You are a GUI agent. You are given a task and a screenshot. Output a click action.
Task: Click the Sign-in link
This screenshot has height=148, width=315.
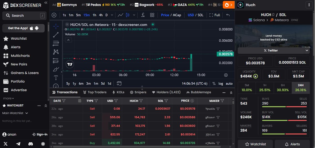[x=40, y=134]
